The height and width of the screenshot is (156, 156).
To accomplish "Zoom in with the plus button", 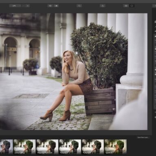I will (28, 6).
